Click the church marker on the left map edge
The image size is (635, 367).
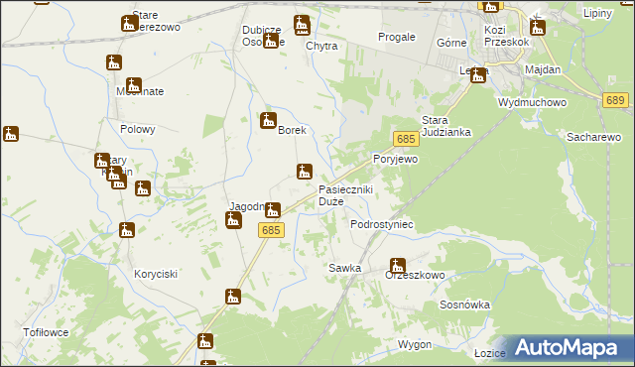coord(11,134)
